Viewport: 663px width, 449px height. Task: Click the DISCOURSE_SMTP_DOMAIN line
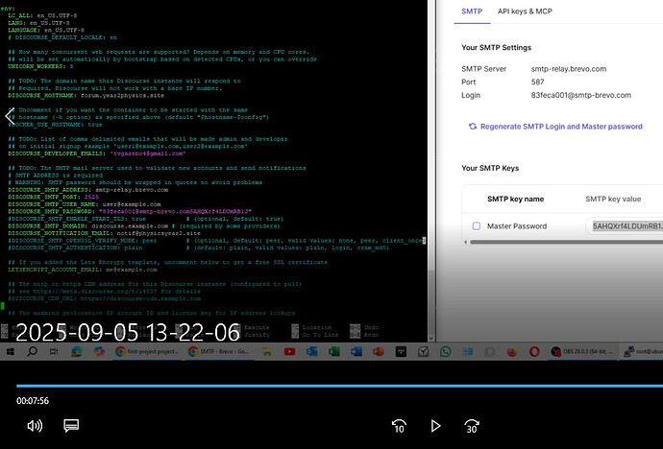(x=144, y=226)
